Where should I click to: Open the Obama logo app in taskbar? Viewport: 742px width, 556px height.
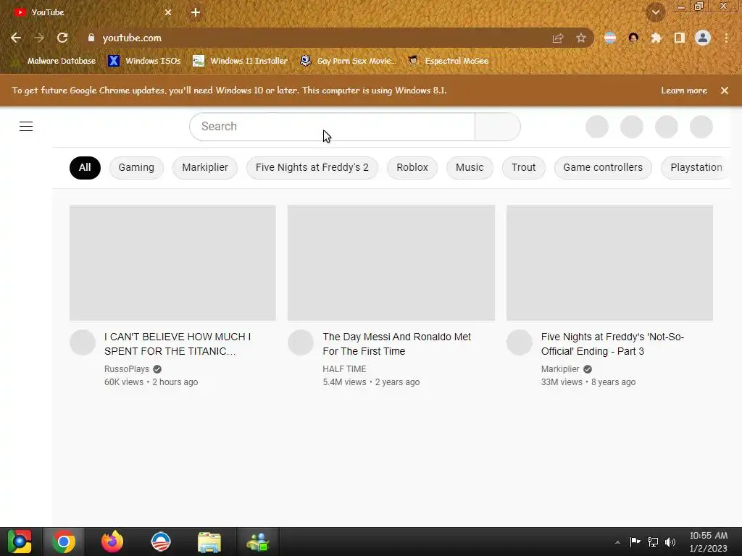coord(160,542)
